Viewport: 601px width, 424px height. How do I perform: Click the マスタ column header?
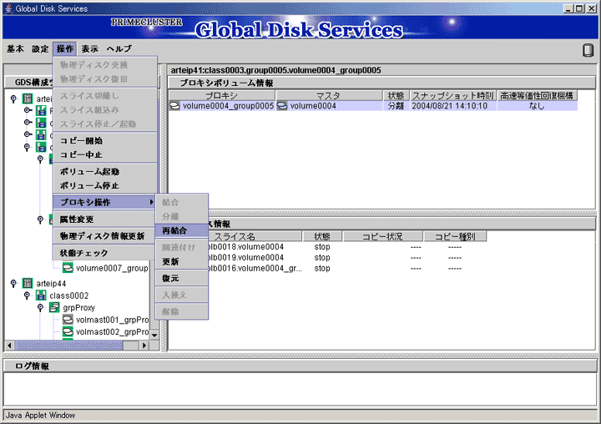[x=329, y=95]
